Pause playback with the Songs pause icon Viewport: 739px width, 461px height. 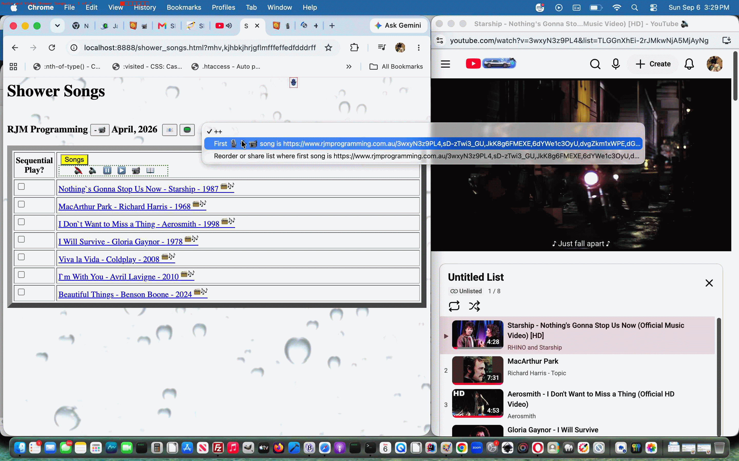pyautogui.click(x=107, y=170)
